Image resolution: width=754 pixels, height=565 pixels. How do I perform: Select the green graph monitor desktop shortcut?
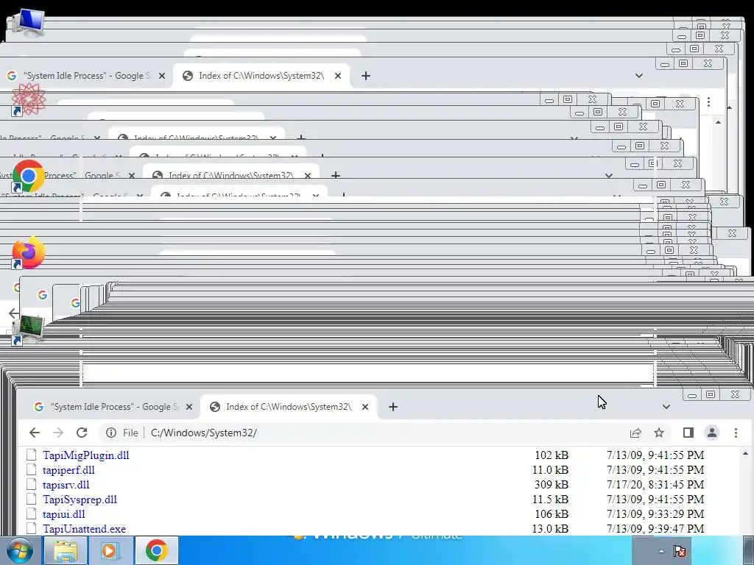tap(28, 330)
